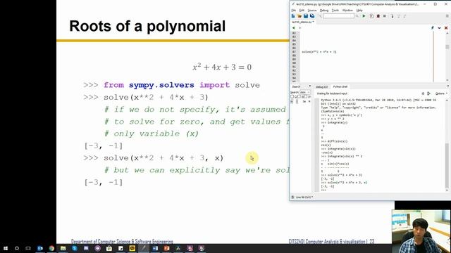
Task: Open the Window menu
Action: 347,11
